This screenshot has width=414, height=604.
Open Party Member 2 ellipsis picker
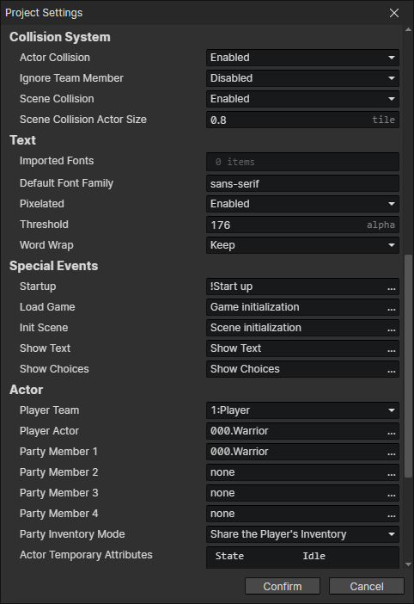[x=392, y=472]
